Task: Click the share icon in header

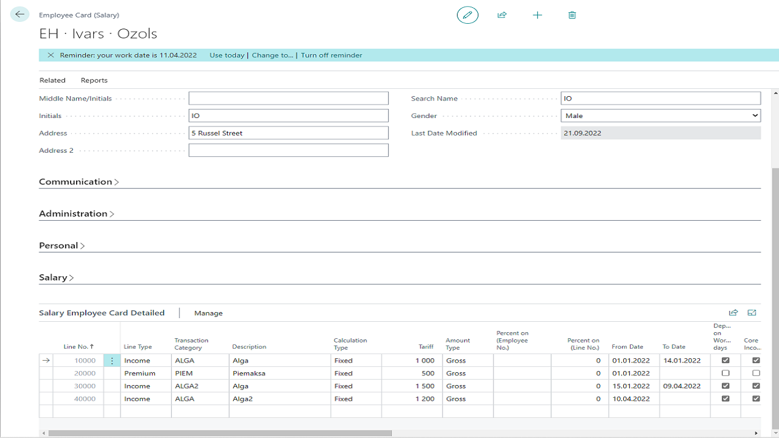Action: click(502, 15)
